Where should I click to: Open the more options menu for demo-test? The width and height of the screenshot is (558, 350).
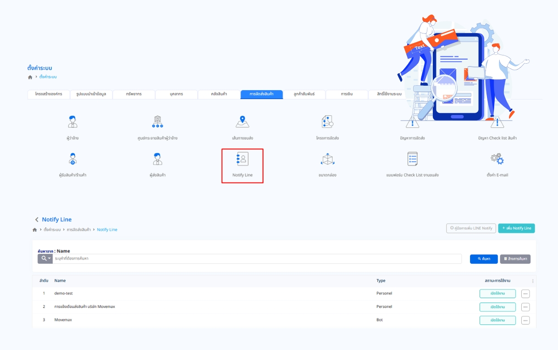point(525,294)
